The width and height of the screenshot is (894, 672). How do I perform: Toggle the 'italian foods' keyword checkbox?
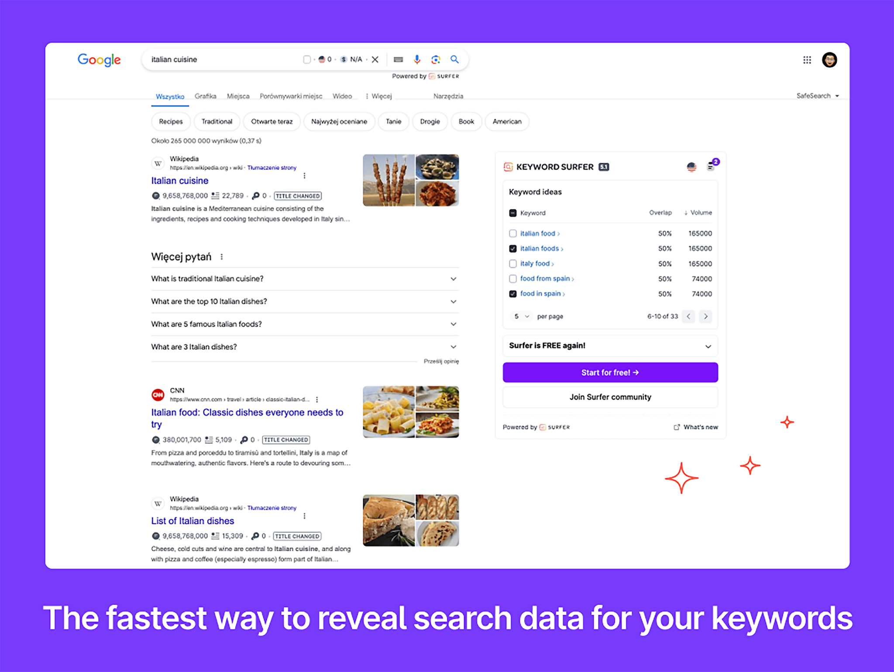coord(512,248)
